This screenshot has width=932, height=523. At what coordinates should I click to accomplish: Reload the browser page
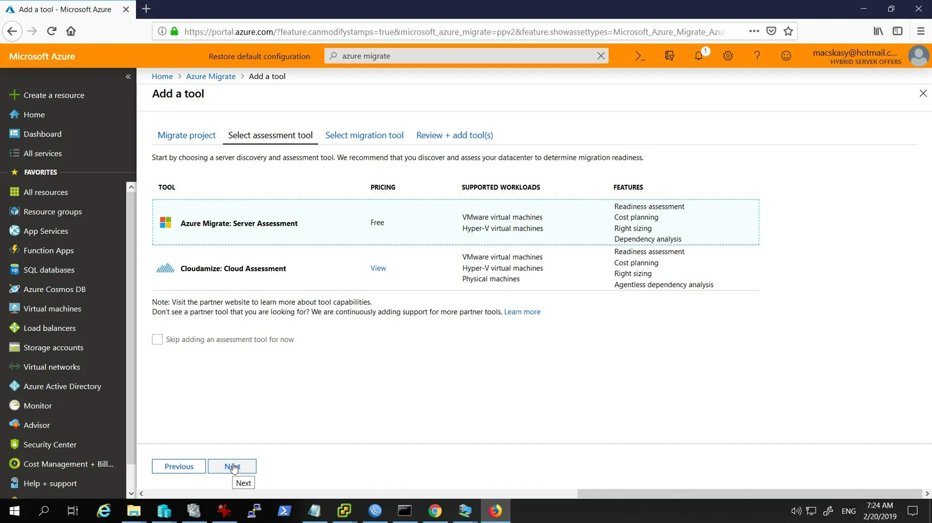(x=52, y=31)
